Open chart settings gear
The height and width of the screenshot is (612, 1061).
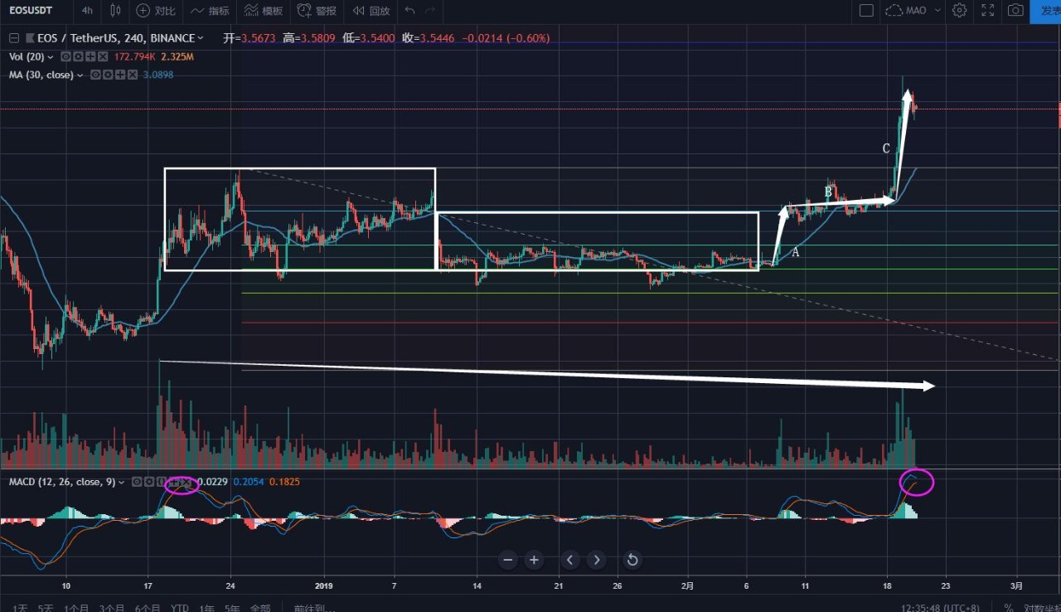[x=959, y=11]
